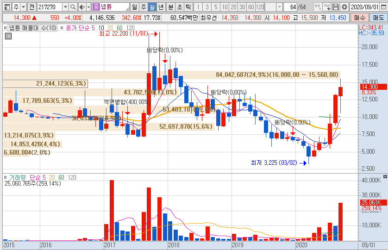The height and width of the screenshot is (250, 388).
Task: Select interval button 1
Action: (198, 7)
